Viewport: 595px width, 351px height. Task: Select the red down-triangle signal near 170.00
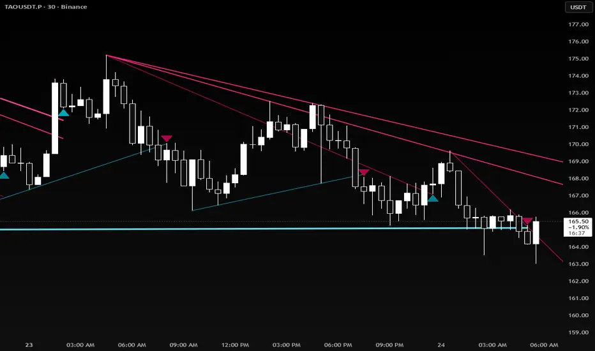pyautogui.click(x=167, y=138)
